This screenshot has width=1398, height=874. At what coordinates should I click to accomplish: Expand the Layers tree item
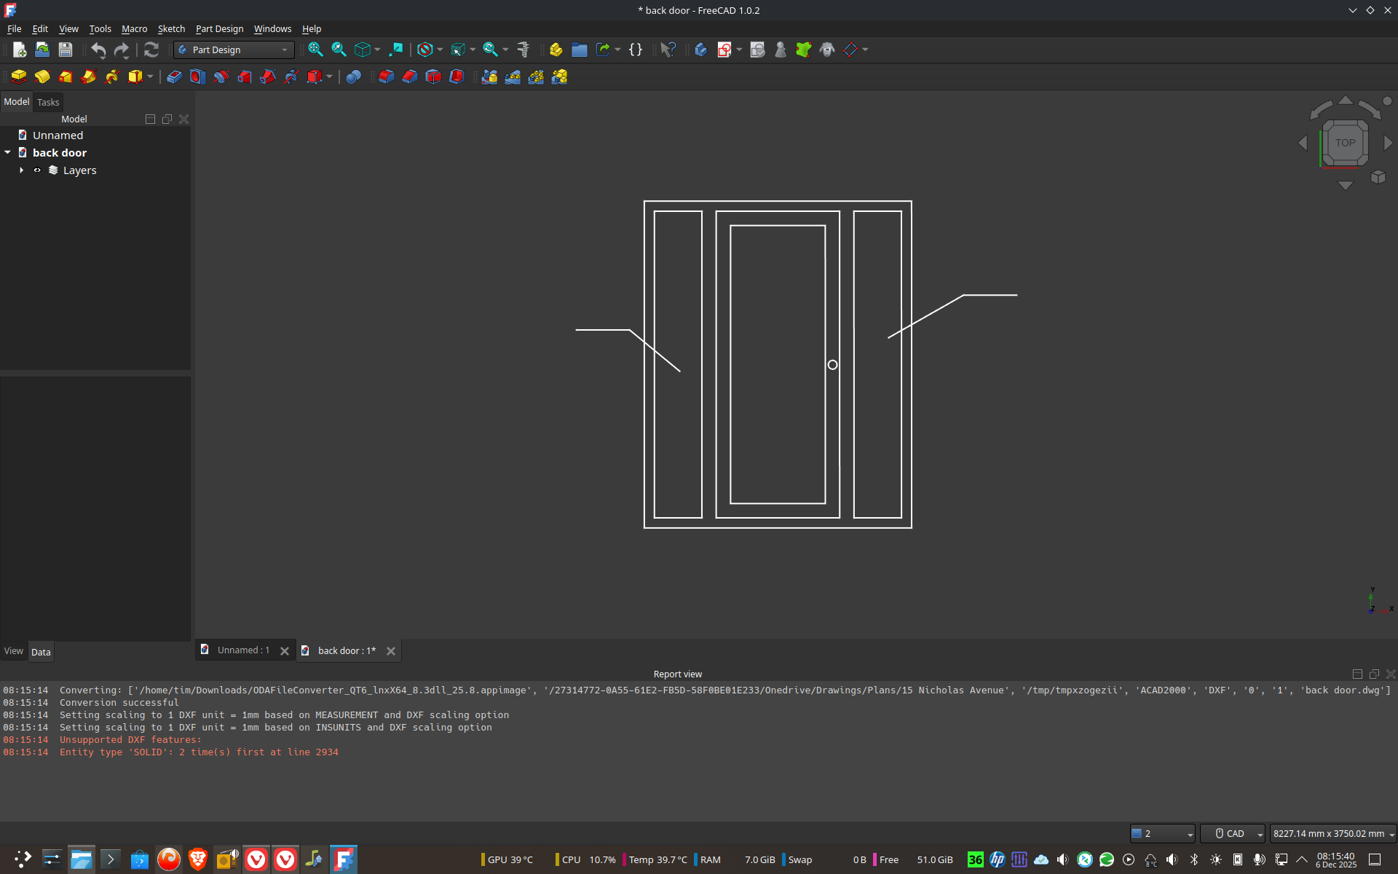tap(21, 170)
